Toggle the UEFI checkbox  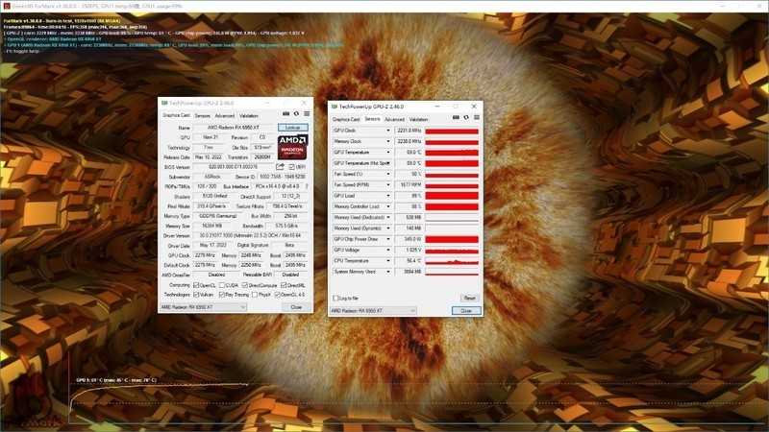point(291,167)
